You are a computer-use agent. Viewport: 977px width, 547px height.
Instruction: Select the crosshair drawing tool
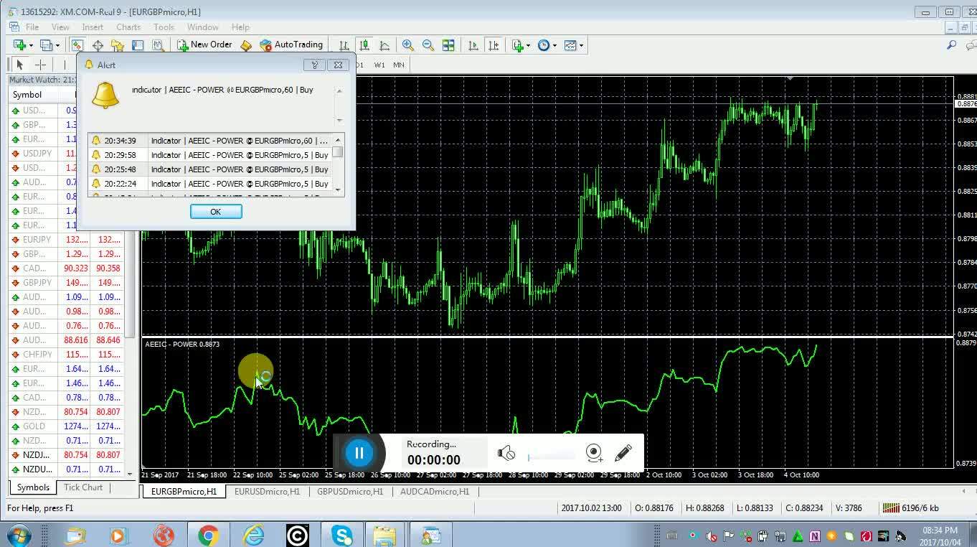41,65
